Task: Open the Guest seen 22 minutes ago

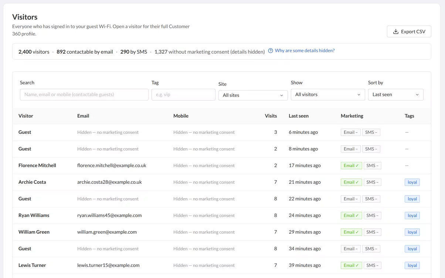Action: (25, 199)
